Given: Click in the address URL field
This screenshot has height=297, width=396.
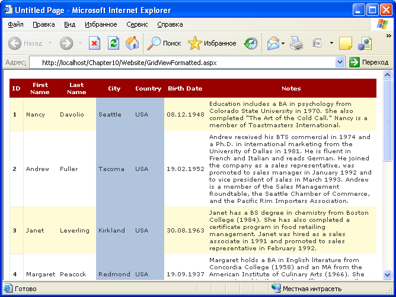Looking at the screenshot, I should pos(178,62).
